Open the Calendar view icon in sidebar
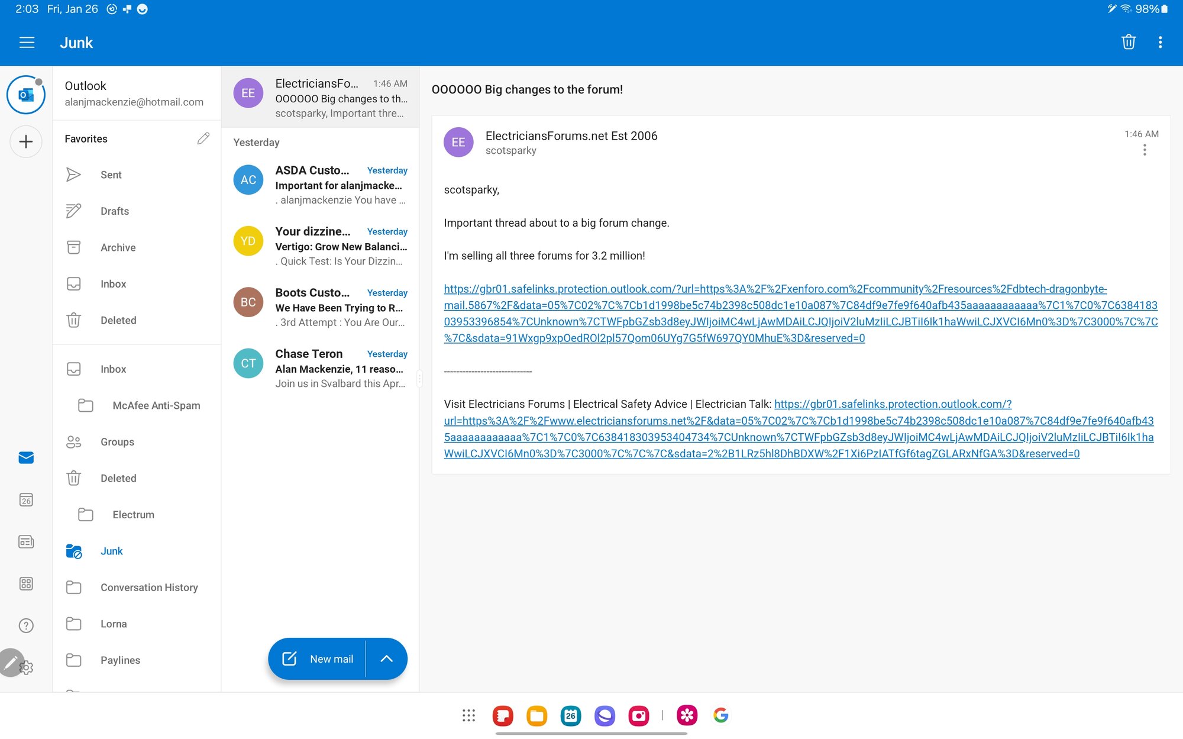Viewport: 1183px width, 739px height. pos(26,500)
